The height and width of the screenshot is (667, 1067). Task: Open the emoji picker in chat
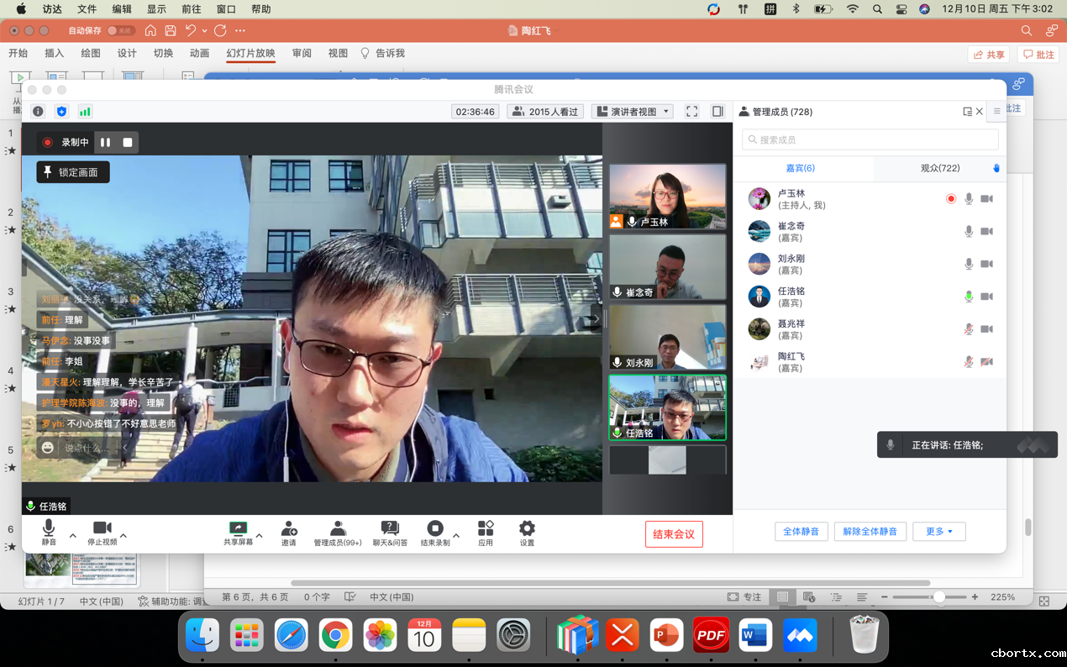(48, 449)
